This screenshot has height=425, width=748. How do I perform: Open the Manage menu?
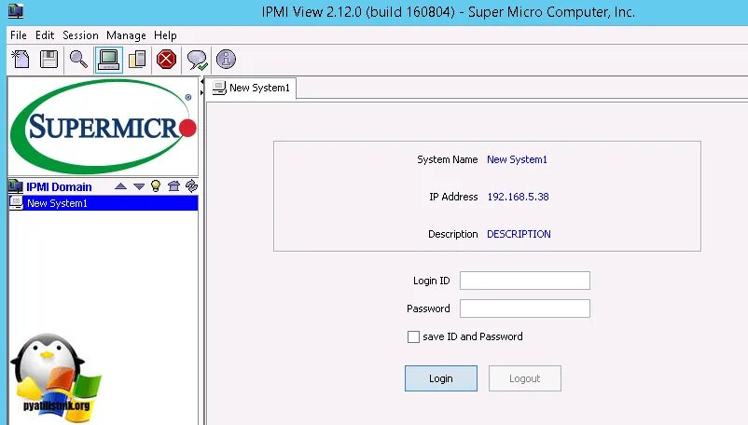pos(127,35)
